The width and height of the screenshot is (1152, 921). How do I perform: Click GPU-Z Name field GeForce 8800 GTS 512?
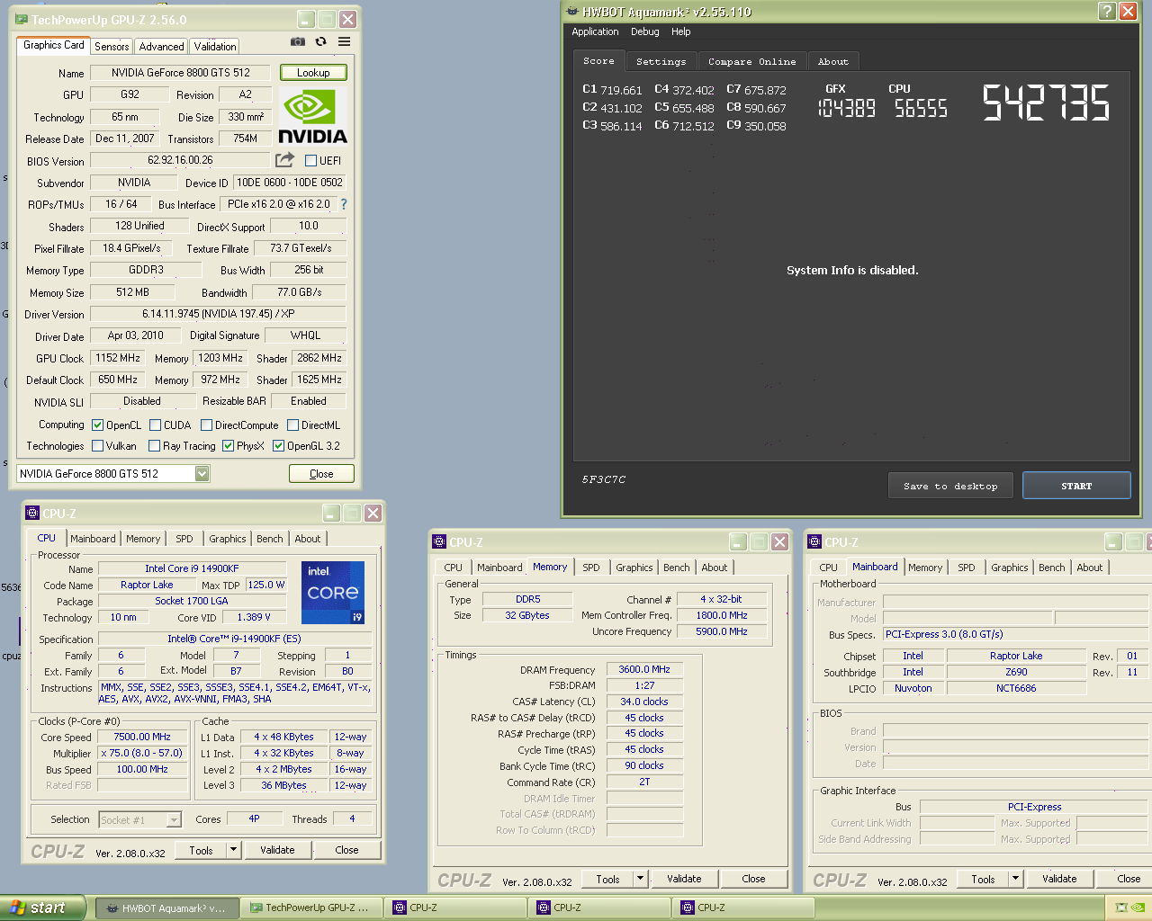[181, 73]
